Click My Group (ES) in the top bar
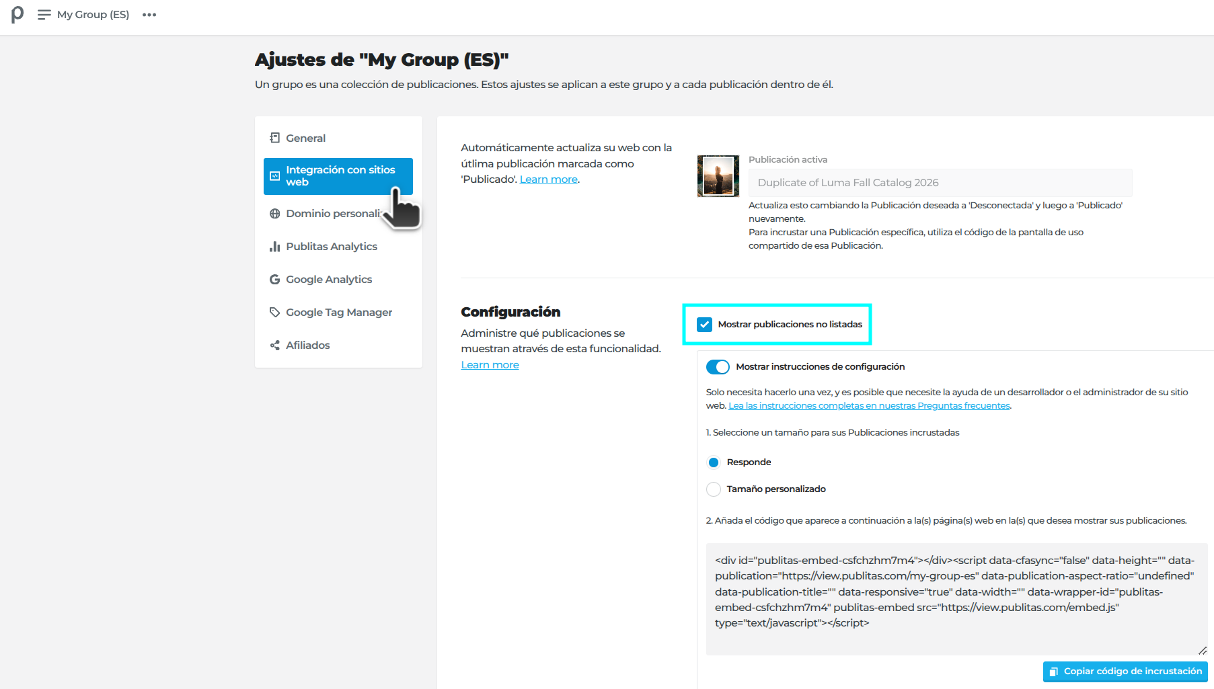Viewport: 1214px width, 689px height. [93, 15]
